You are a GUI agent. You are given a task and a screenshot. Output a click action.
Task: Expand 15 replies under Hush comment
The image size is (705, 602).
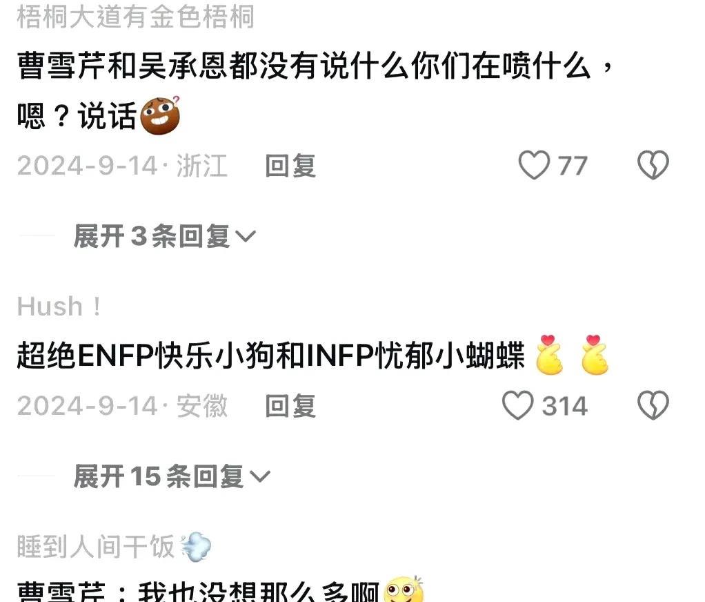[172, 476]
